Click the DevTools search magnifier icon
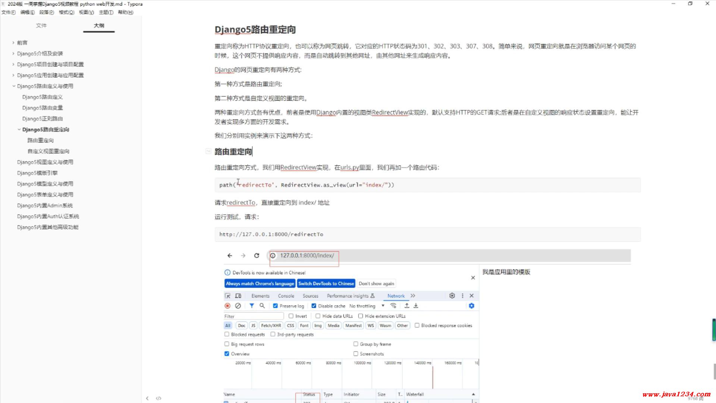The image size is (716, 403). 262,306
